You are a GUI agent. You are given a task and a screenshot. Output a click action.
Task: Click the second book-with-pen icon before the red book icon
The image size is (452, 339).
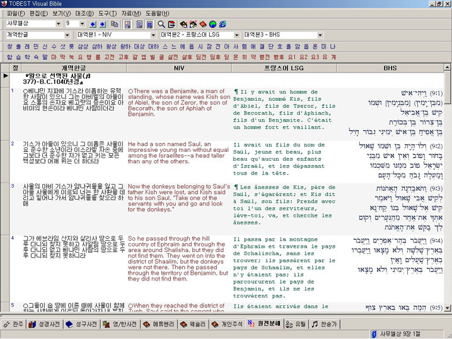pyautogui.click(x=193, y=25)
